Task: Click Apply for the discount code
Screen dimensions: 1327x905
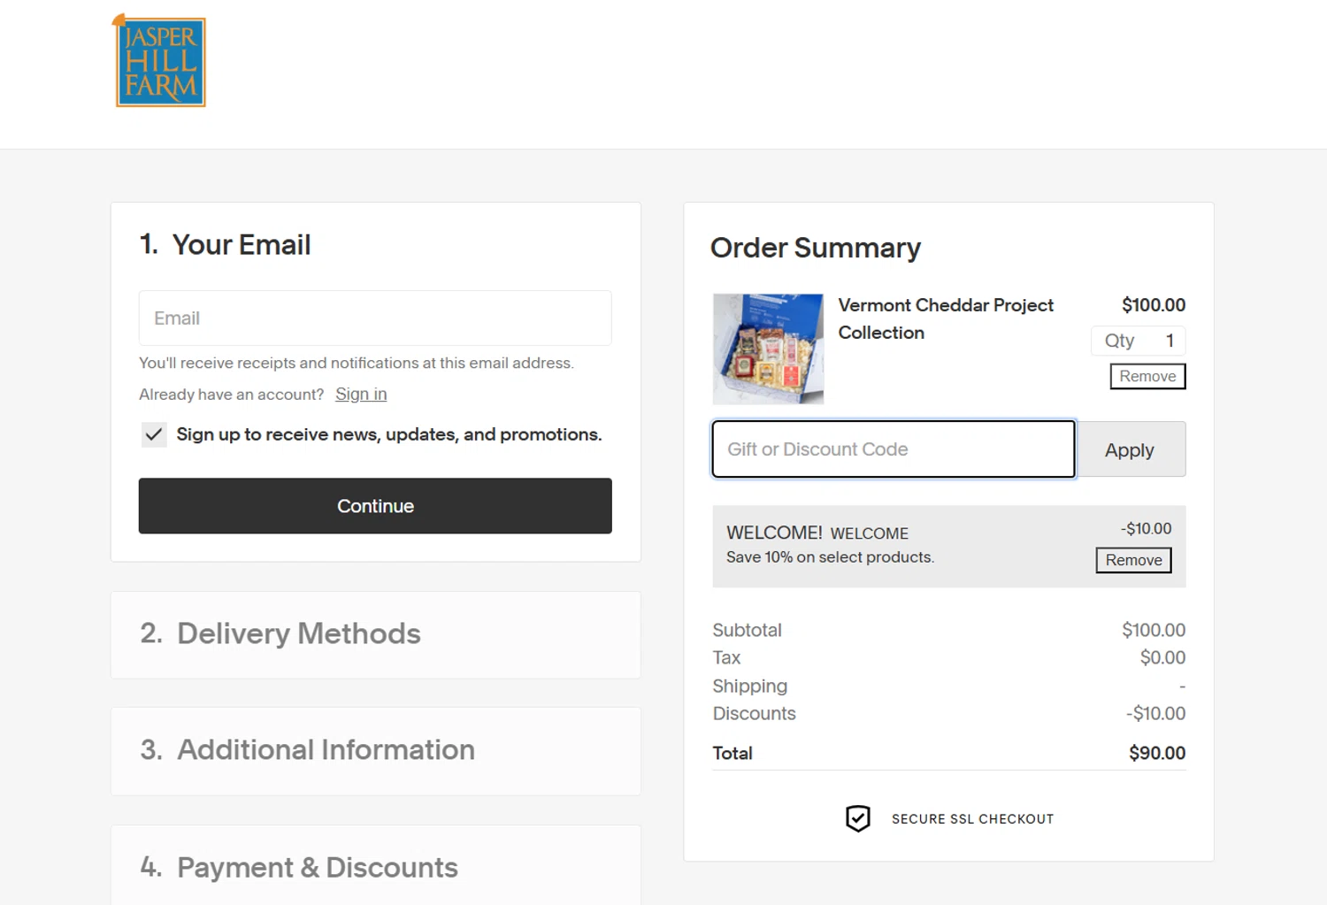Action: coord(1131,449)
